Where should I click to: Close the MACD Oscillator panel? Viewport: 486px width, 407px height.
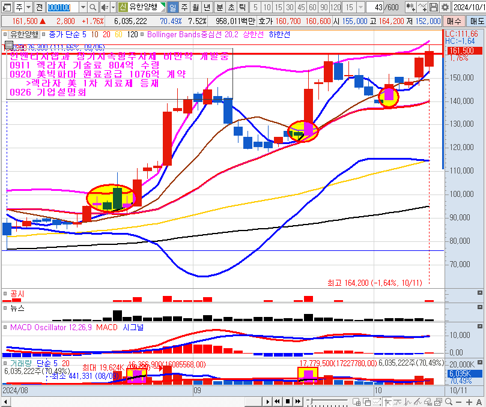(479, 328)
